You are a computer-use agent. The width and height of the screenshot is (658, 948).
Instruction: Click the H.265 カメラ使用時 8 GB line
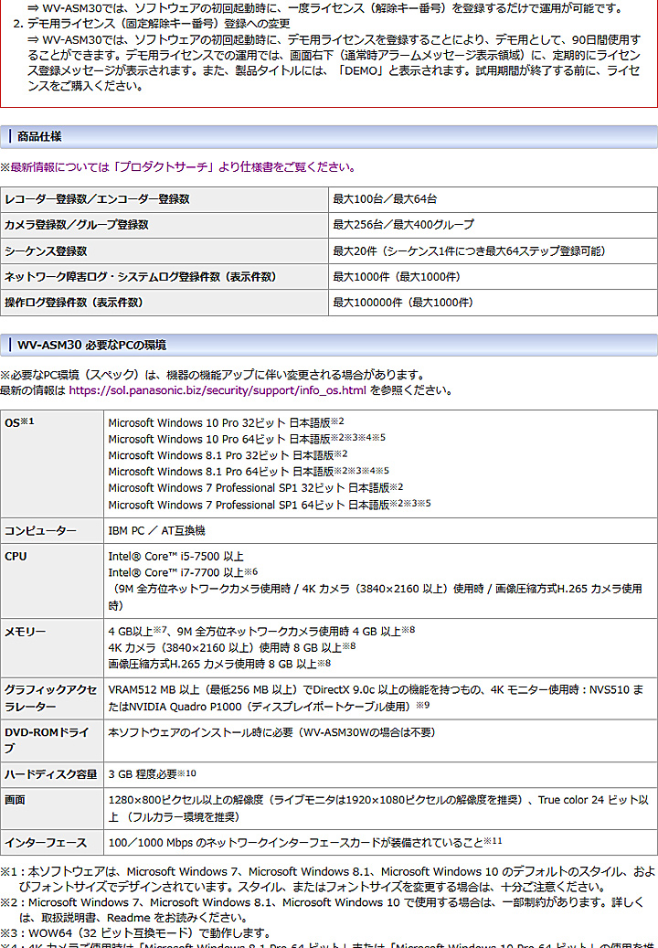point(220,664)
